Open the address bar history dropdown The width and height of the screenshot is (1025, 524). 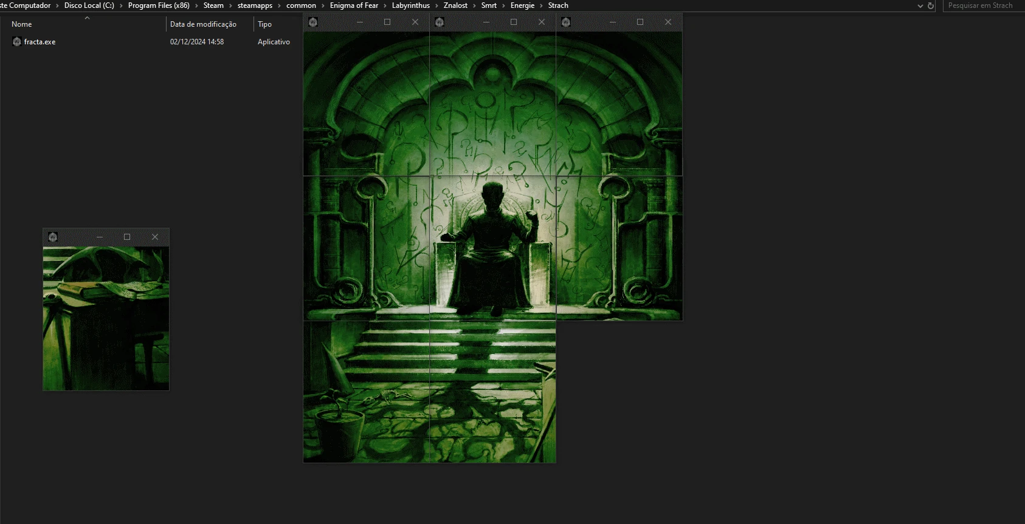(920, 5)
